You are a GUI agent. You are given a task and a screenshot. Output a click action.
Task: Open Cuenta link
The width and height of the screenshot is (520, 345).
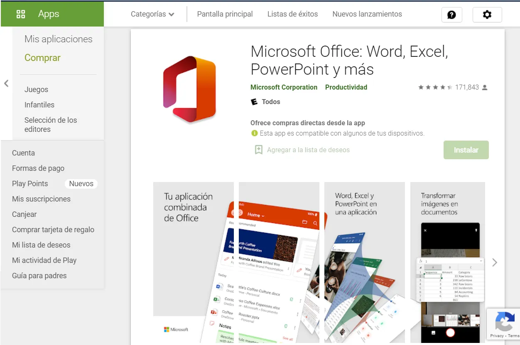(x=23, y=153)
